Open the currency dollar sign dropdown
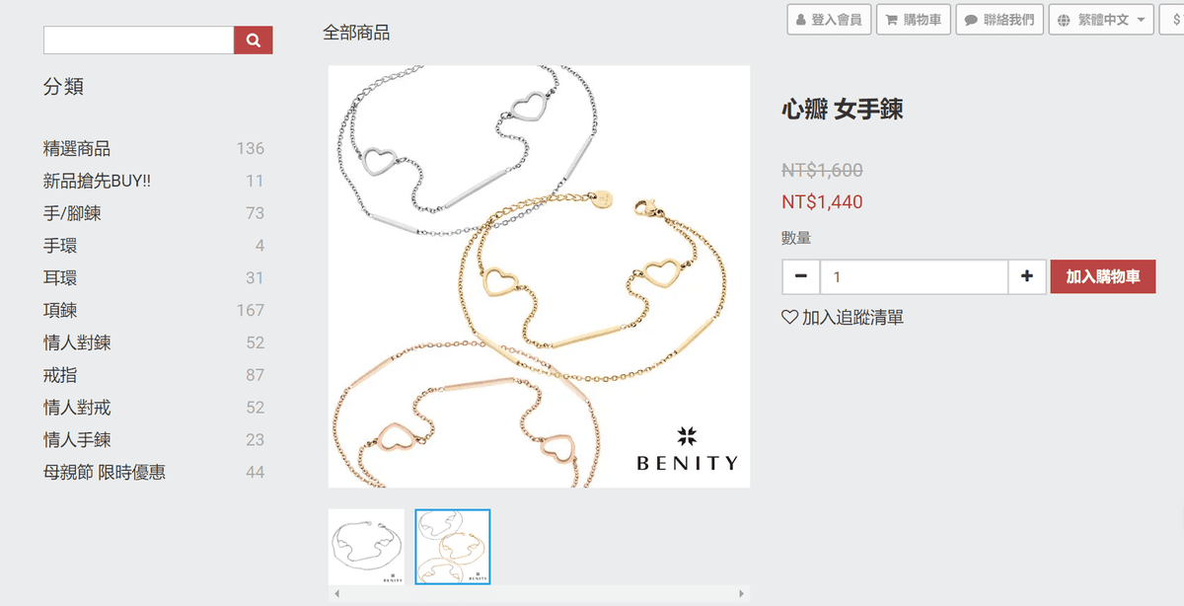 point(1172,20)
